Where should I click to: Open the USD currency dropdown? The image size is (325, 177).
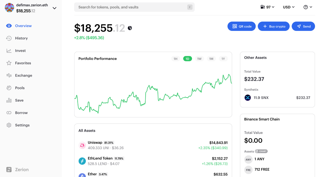(289, 7)
